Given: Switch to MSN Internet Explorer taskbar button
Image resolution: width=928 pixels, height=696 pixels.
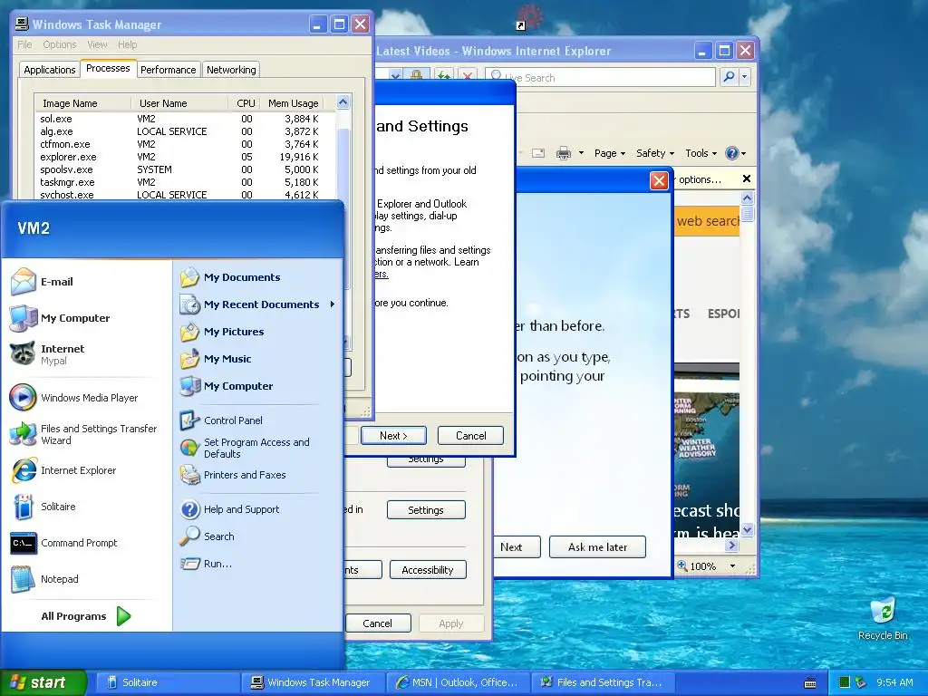Looking at the screenshot, I should 459,683.
